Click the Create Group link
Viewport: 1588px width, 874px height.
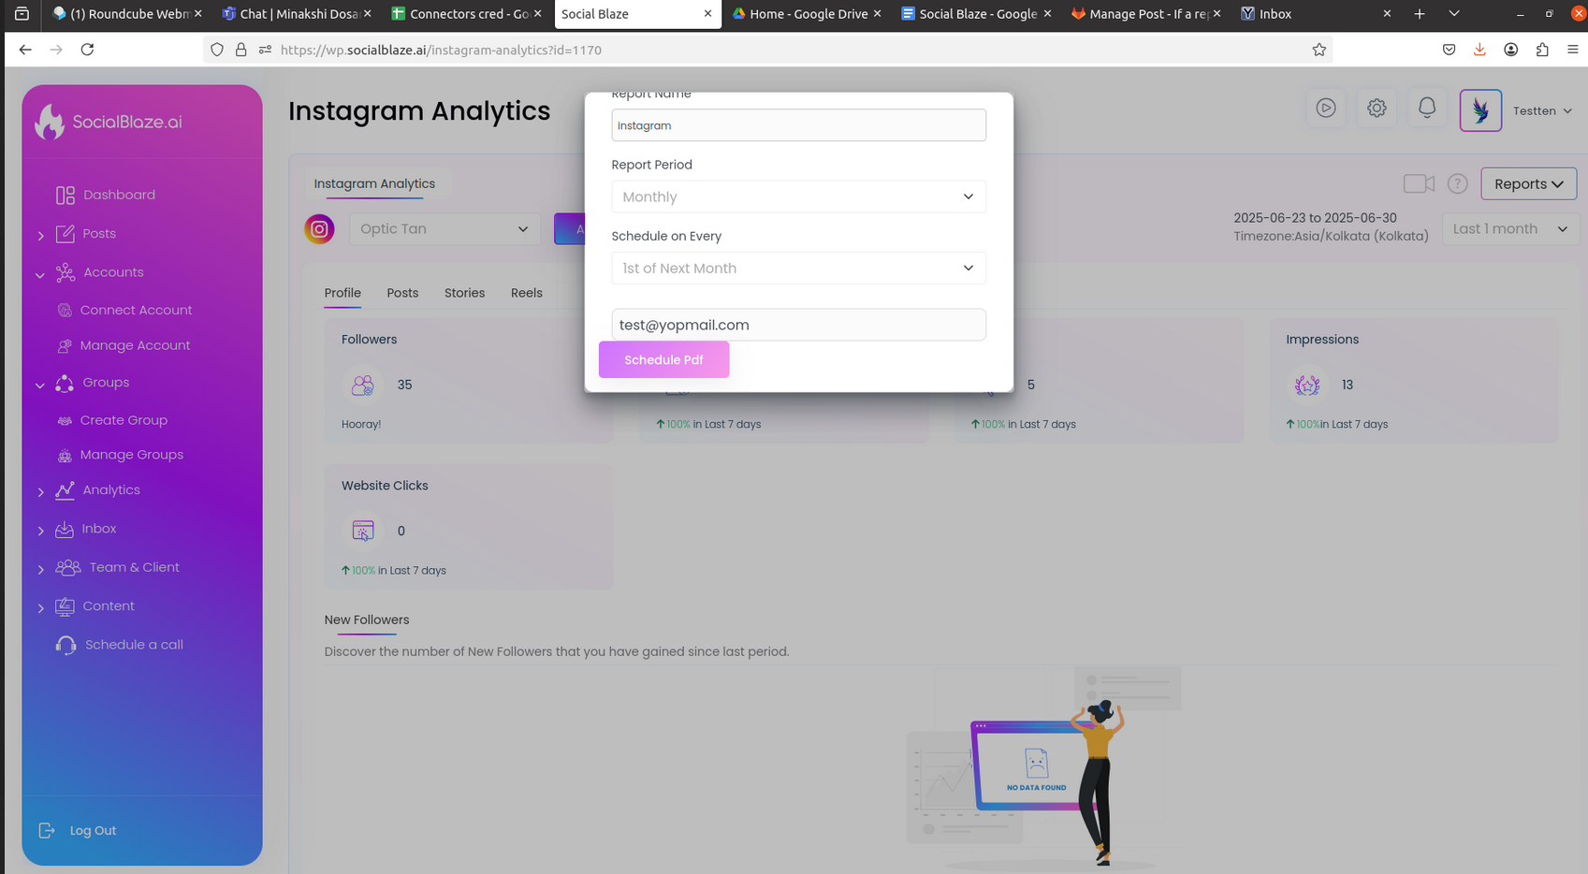(x=124, y=420)
